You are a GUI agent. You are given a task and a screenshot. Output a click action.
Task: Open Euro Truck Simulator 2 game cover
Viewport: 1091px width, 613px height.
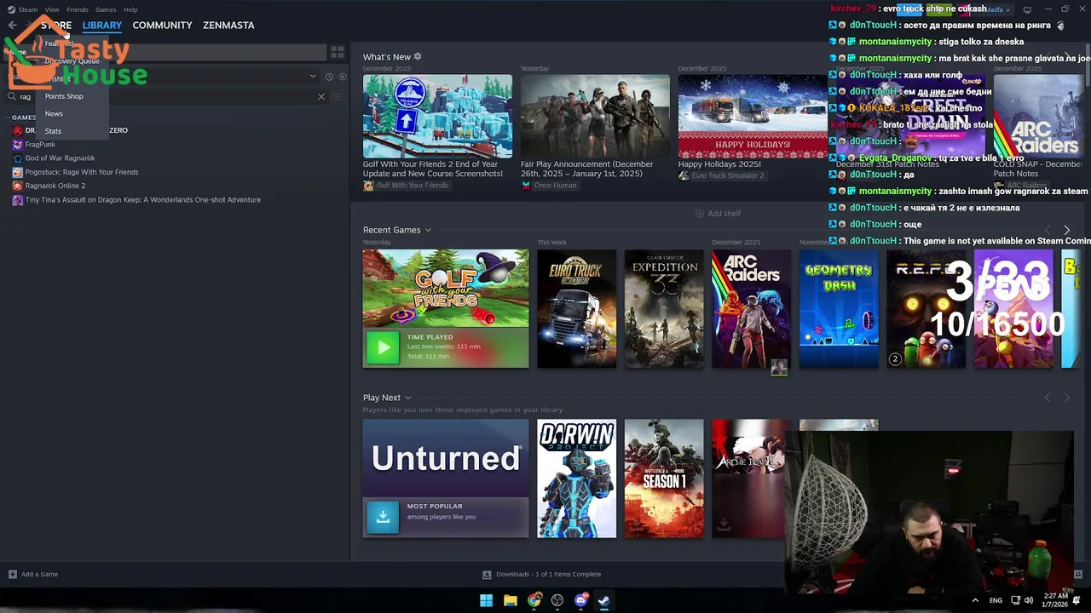click(576, 309)
